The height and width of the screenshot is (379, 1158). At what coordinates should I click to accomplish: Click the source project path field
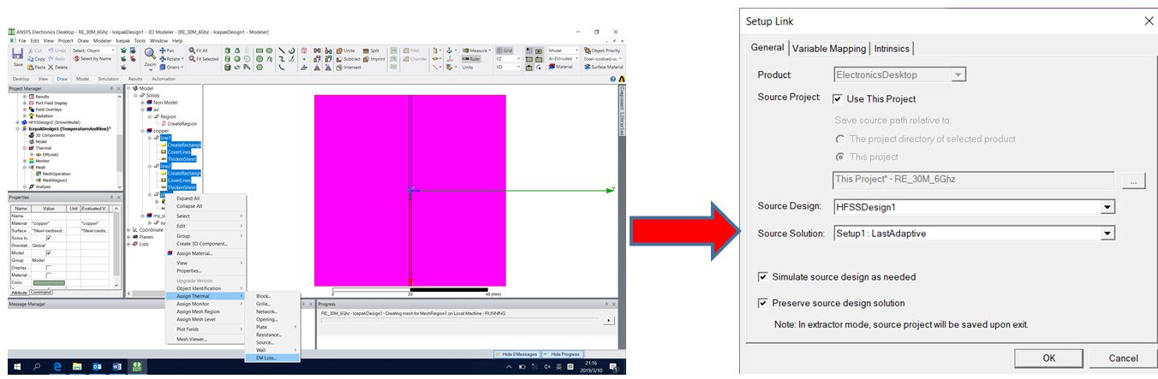974,181
